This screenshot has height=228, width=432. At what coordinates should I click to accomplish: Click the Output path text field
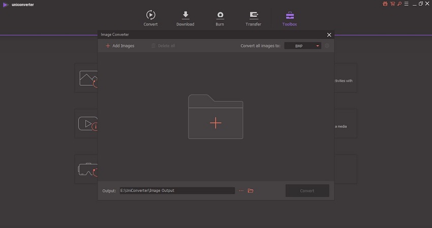point(177,191)
